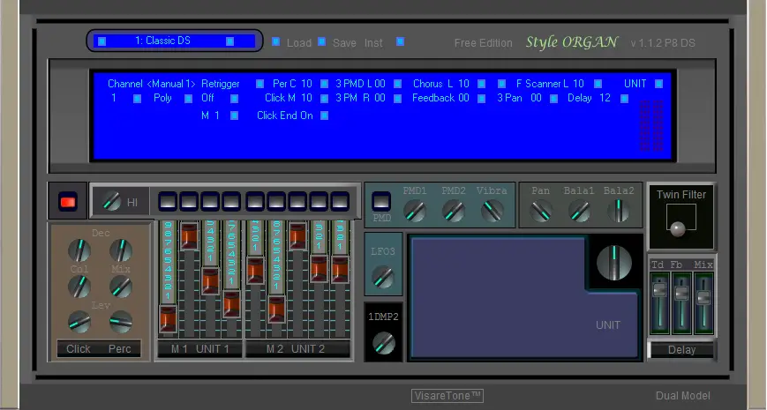The width and height of the screenshot is (767, 410).
Task: Change the 3 Pan 00 value
Action: click(x=553, y=99)
